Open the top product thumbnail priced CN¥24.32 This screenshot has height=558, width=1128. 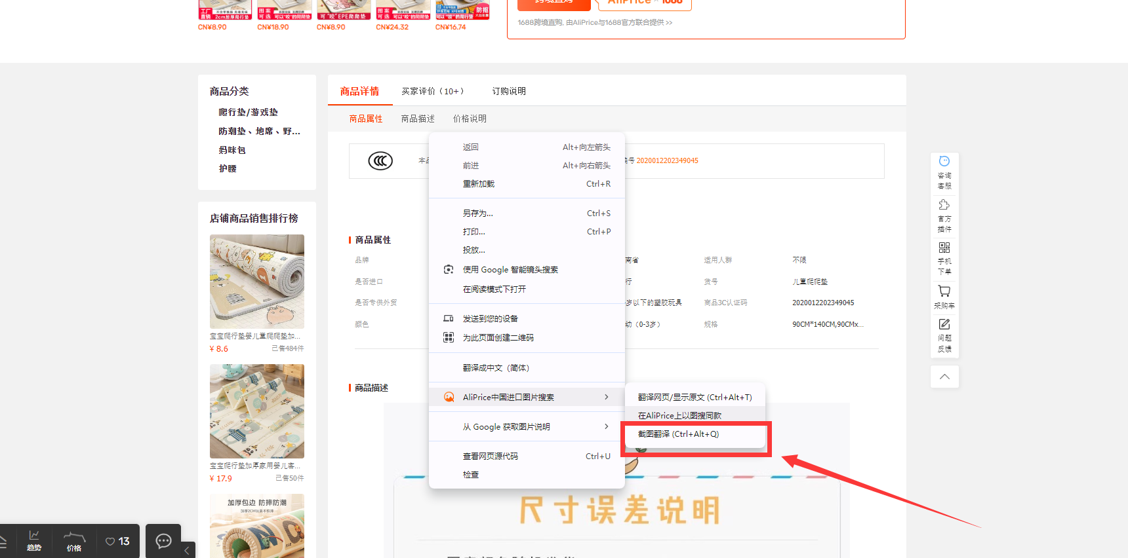click(403, 10)
